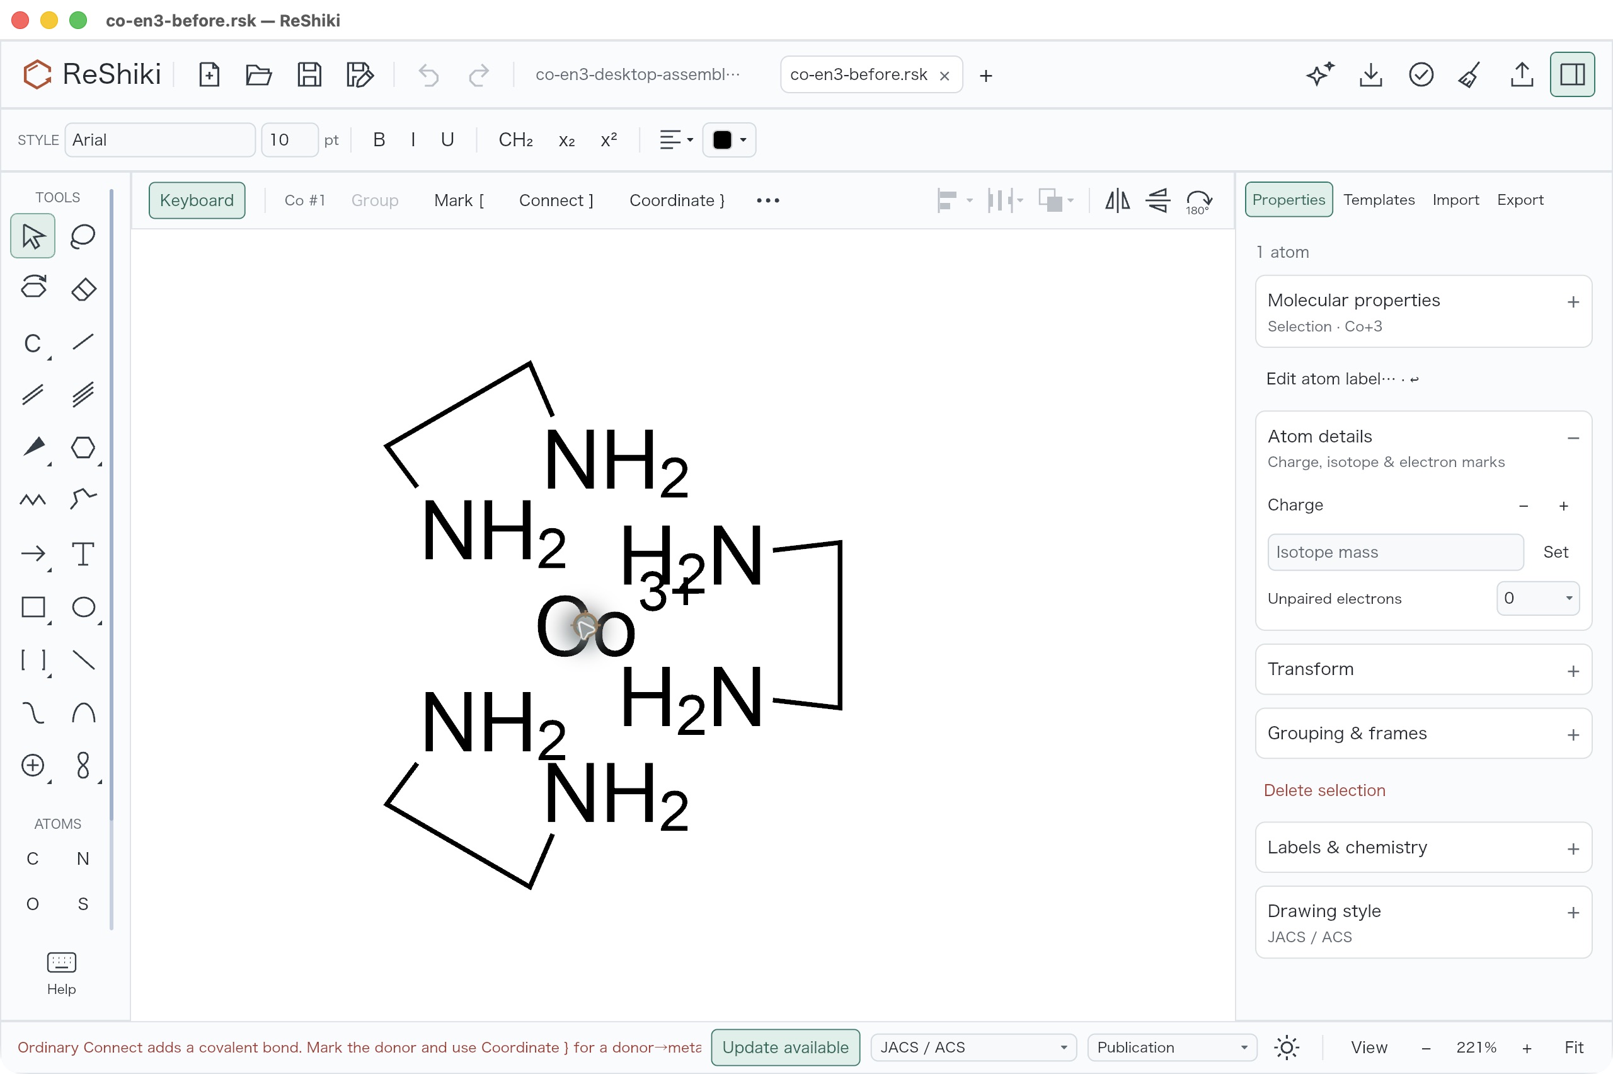Pick the charge plus-circle tool
Viewport: 1613px width, 1074px height.
33,765
